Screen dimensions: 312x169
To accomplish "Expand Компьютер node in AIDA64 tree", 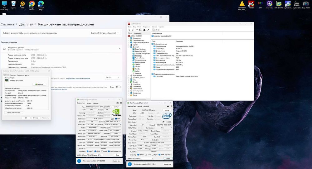I will [x=129, y=38].
